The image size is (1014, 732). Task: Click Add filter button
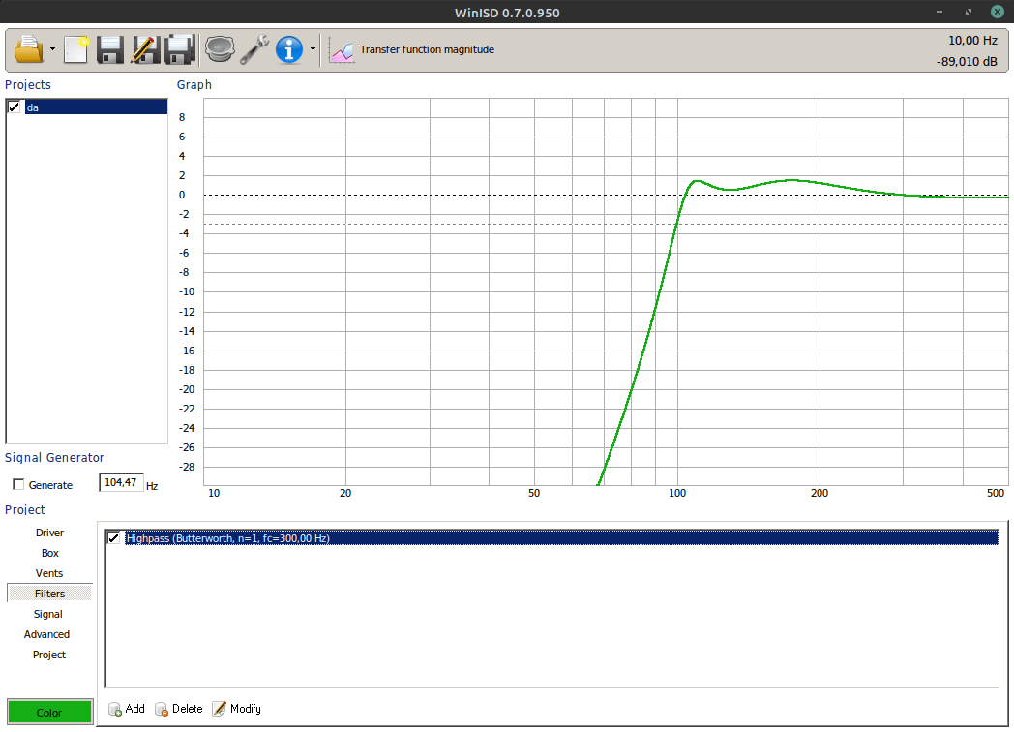pos(127,710)
